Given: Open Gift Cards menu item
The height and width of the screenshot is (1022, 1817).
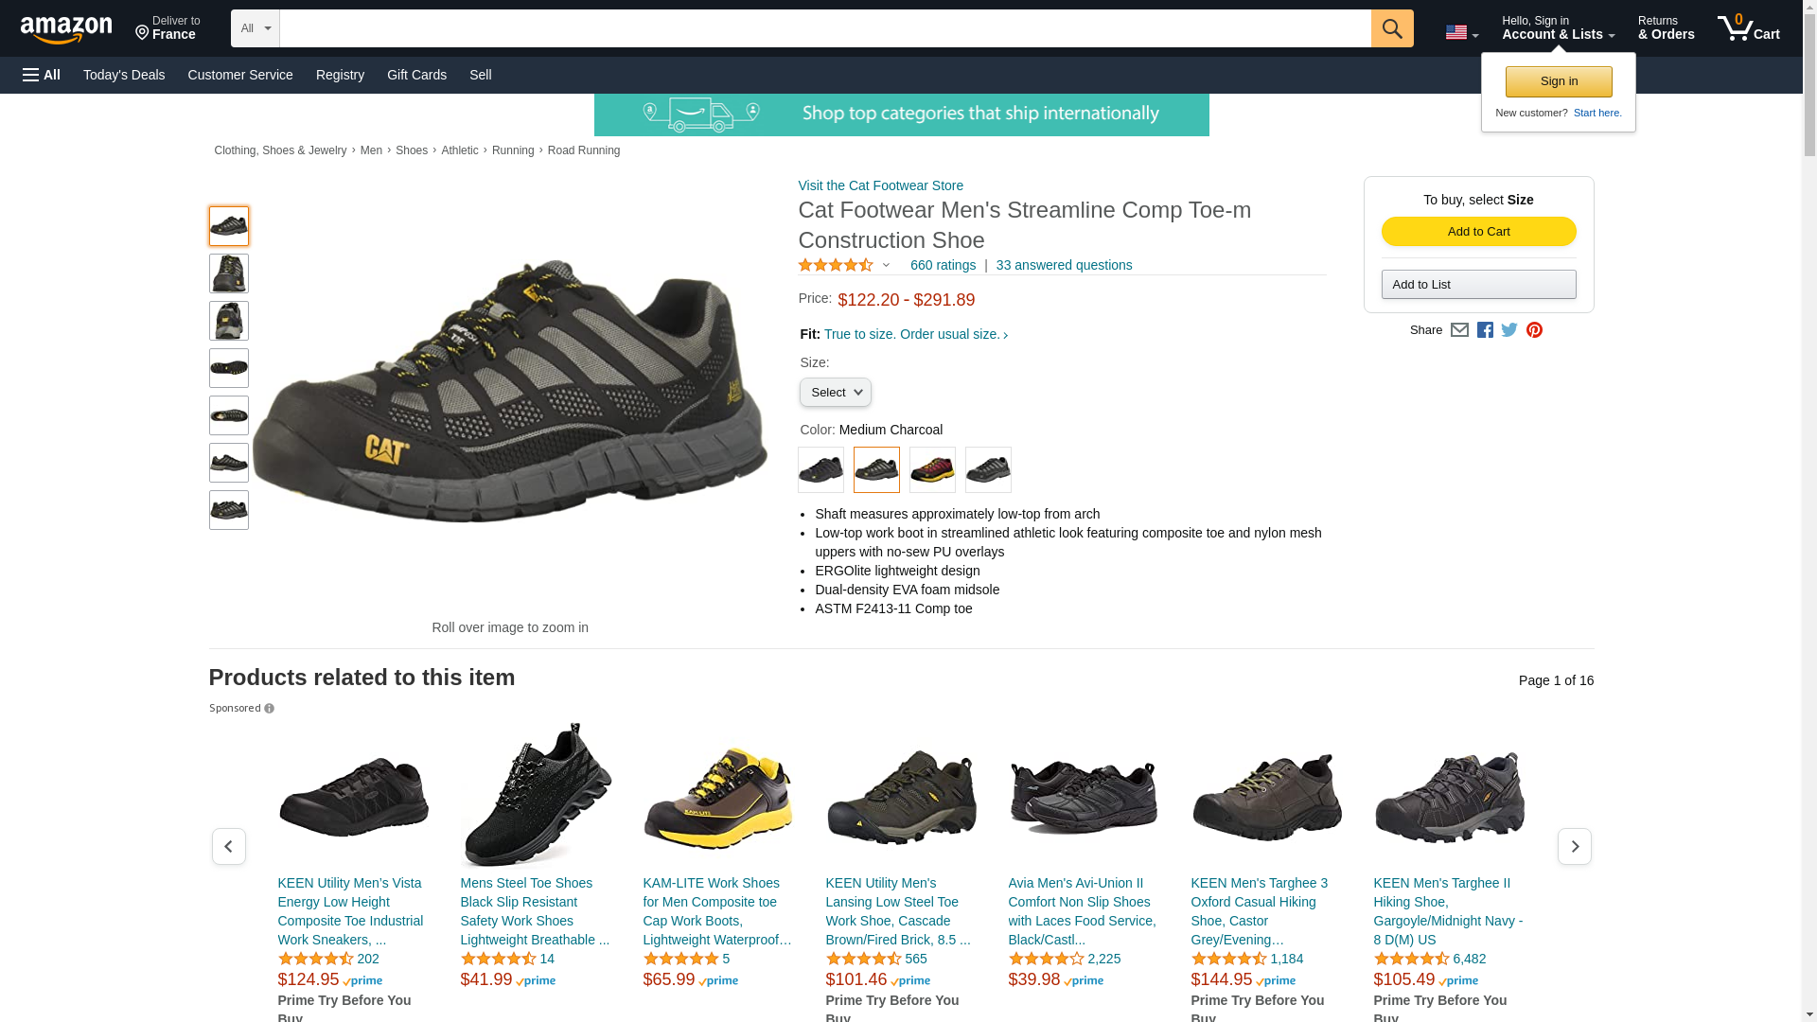Looking at the screenshot, I should pos(416,75).
